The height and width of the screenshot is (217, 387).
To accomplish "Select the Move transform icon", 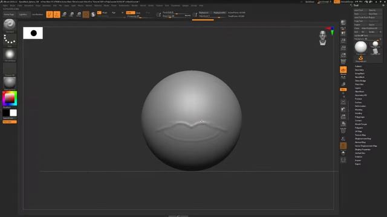I will (64, 14).
